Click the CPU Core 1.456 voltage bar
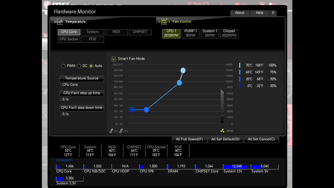334x188 pixels. 70,167
